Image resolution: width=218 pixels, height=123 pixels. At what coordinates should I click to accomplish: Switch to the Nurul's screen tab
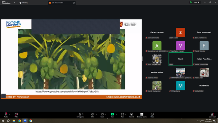(x=62, y=3)
